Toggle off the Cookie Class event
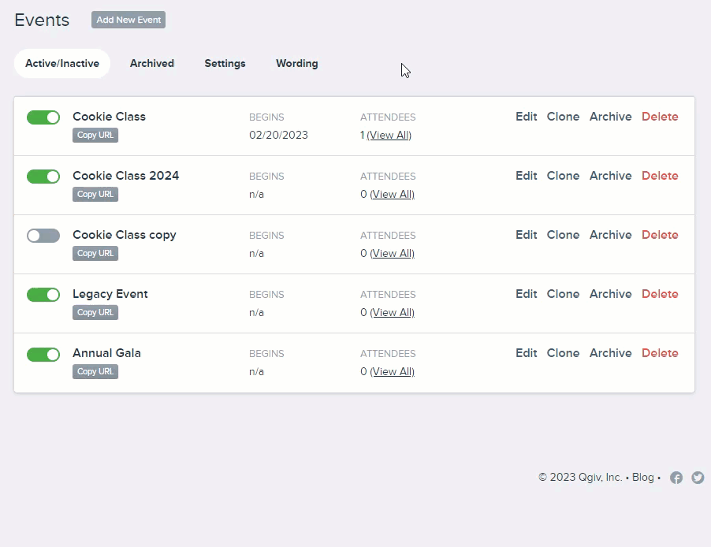The height and width of the screenshot is (547, 711). (x=43, y=117)
